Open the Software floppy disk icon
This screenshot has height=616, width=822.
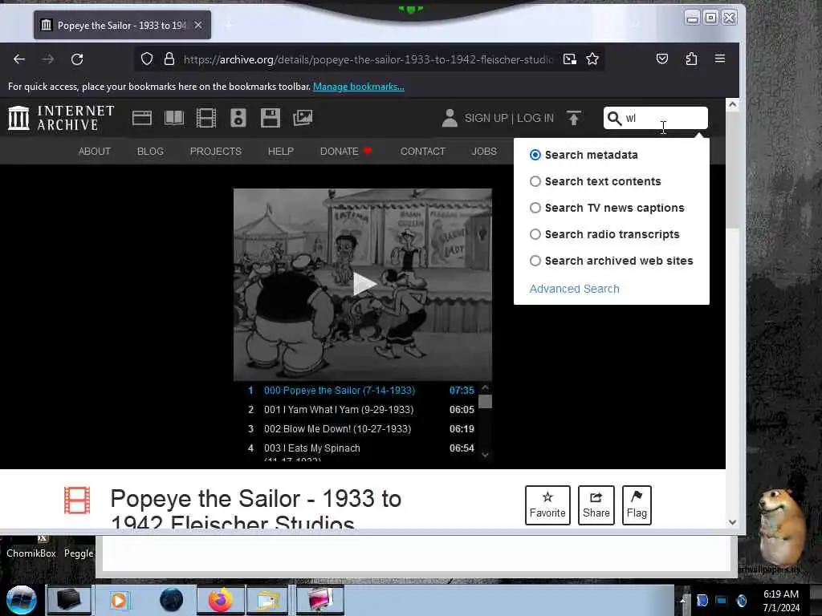pyautogui.click(x=271, y=118)
